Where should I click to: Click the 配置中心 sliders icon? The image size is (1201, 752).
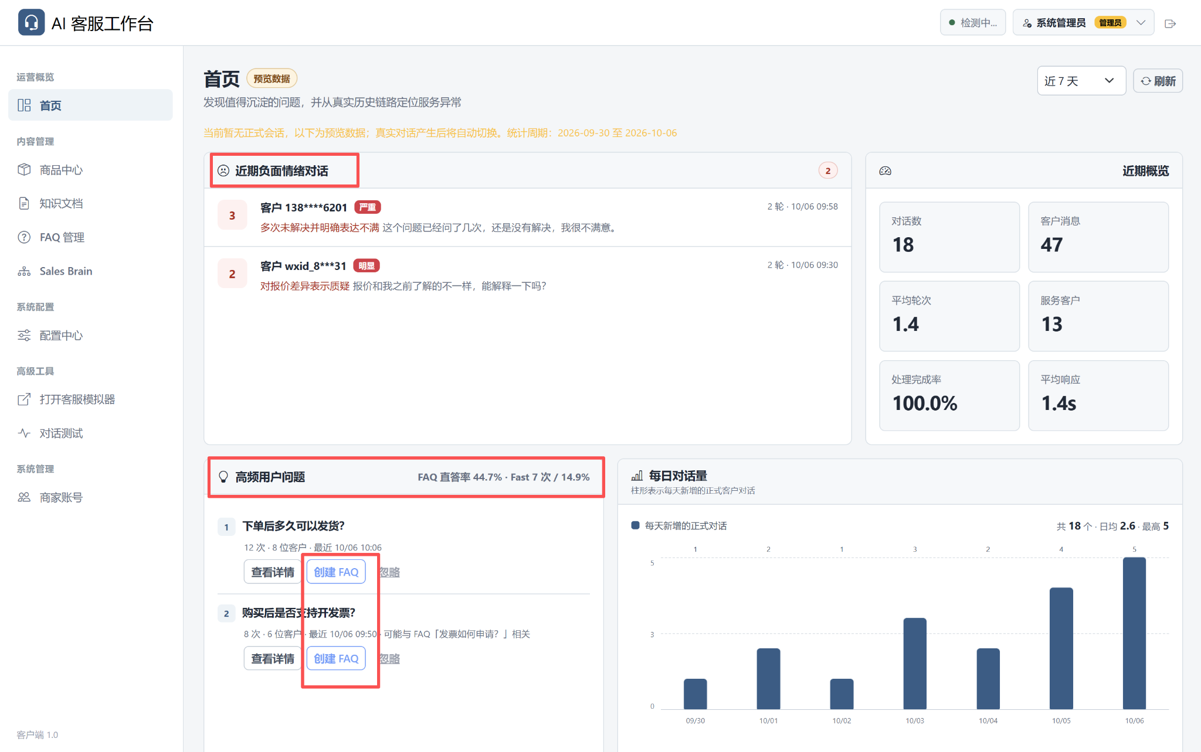click(24, 336)
